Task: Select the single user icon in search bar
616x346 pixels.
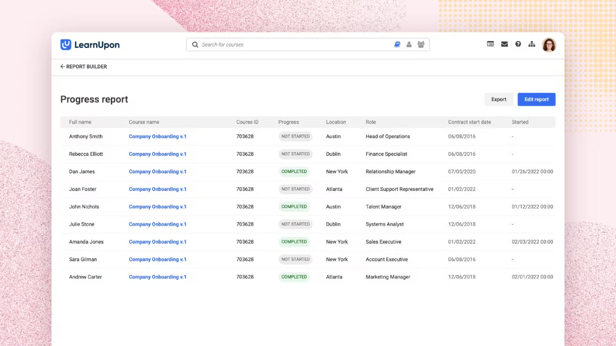Action: tap(409, 45)
